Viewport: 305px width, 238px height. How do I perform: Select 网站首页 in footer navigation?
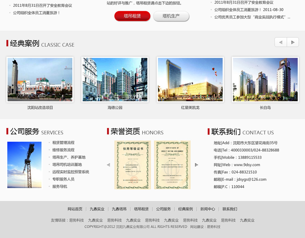coord(75,209)
